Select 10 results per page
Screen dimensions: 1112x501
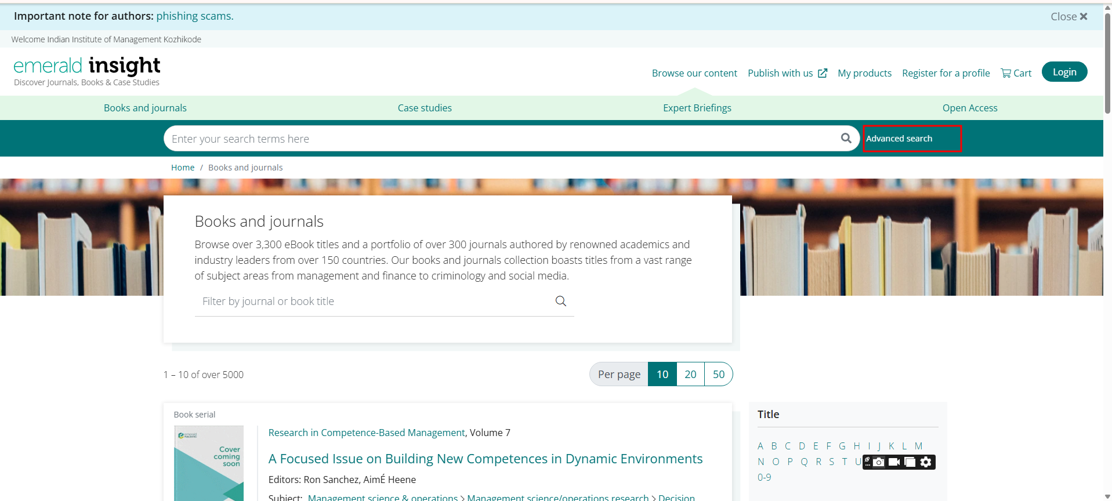662,375
